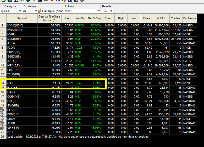204x147 pixels.
Task: Select the ASTX(HB) symbol cell
Action: pos(22,61)
